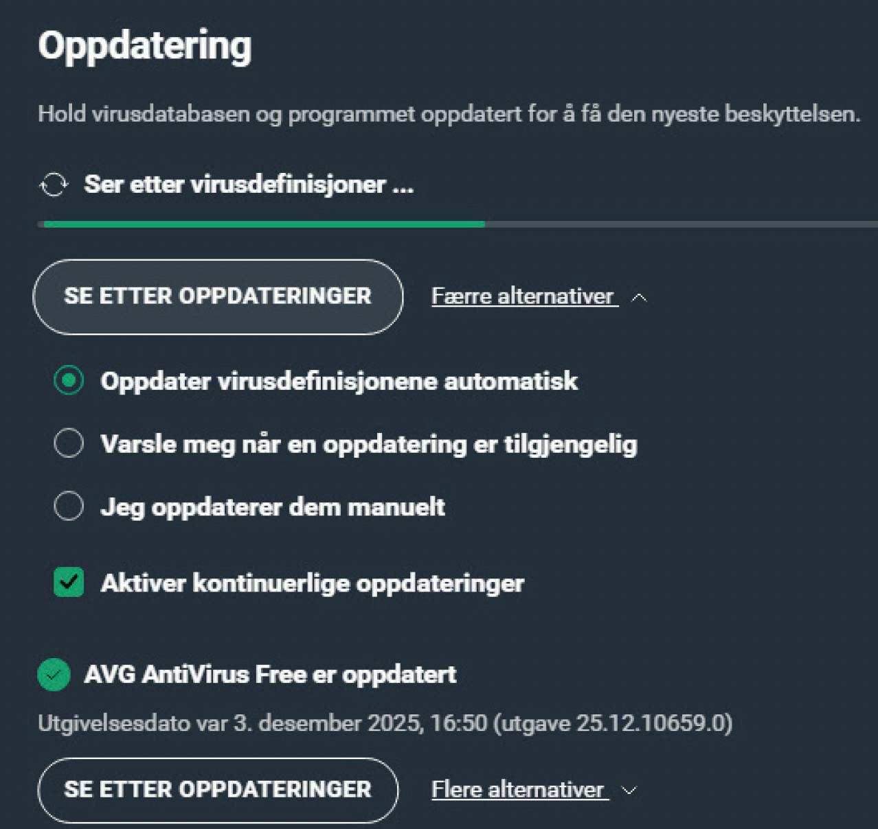Click the release date '3. desember 2025, 16:50'
Screen dimensions: 878x829
360,723
